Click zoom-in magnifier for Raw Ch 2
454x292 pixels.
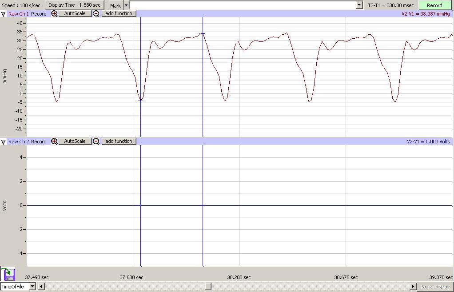pyautogui.click(x=54, y=142)
